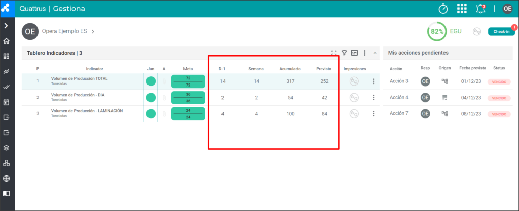Click the 36/36 Meta badge

(x=188, y=98)
